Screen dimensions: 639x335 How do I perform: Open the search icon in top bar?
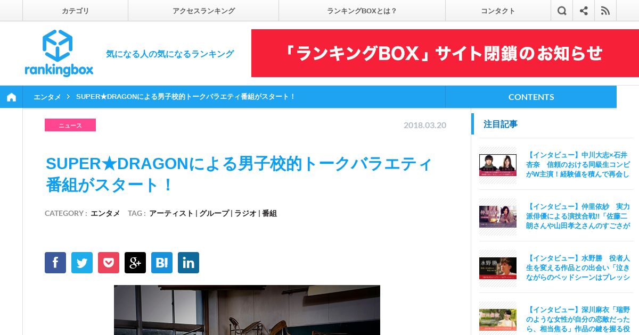point(562,11)
